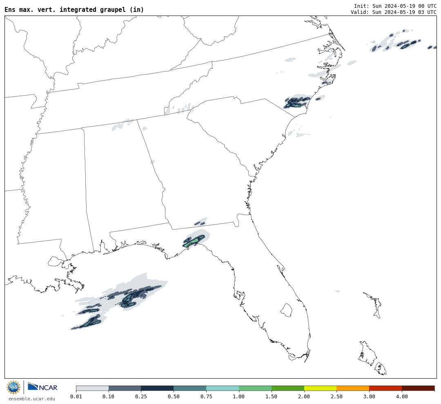Pick the slate 0.10–0.25 colorbar swatch
The image size is (441, 404).
pyautogui.click(x=125, y=388)
